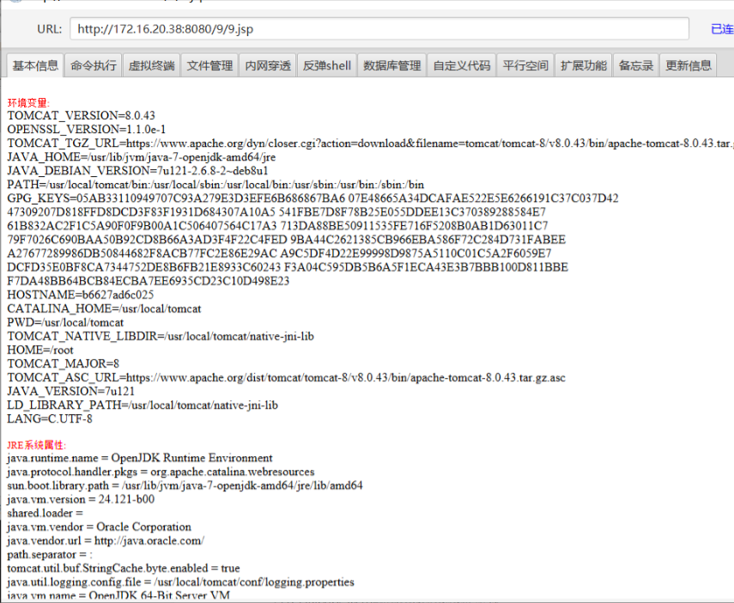Open the 扩展功能 tab
734x603 pixels.
tap(583, 65)
